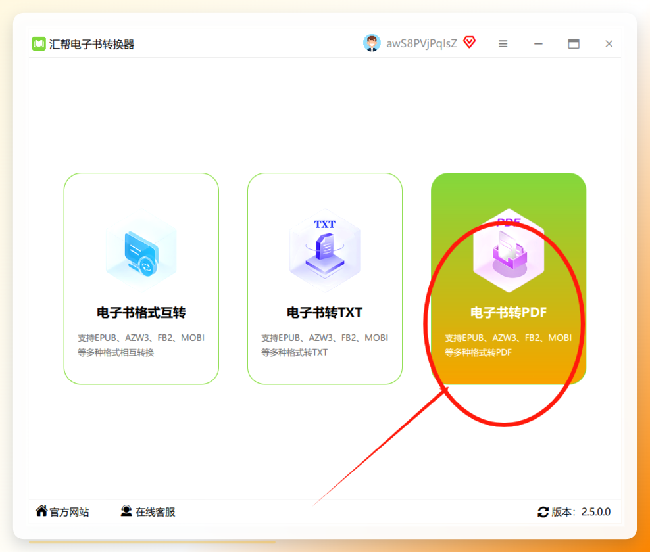Maximize the converter window

point(574,44)
